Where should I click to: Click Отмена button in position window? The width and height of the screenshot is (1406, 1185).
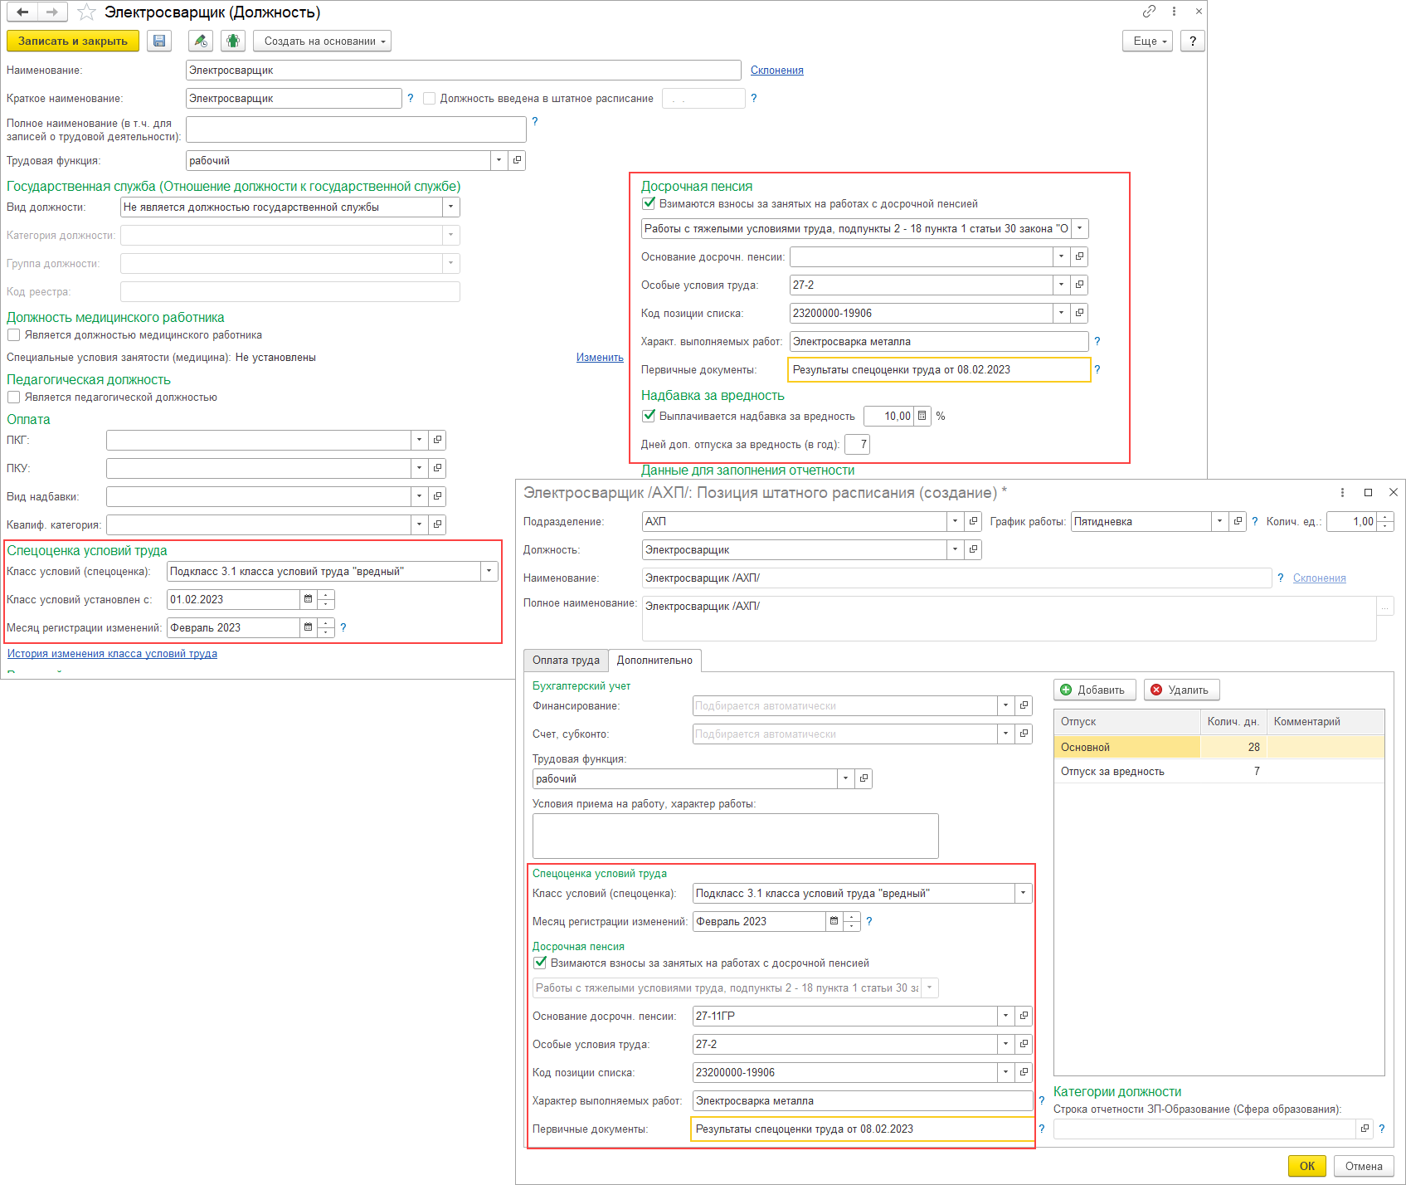coord(1364,1166)
